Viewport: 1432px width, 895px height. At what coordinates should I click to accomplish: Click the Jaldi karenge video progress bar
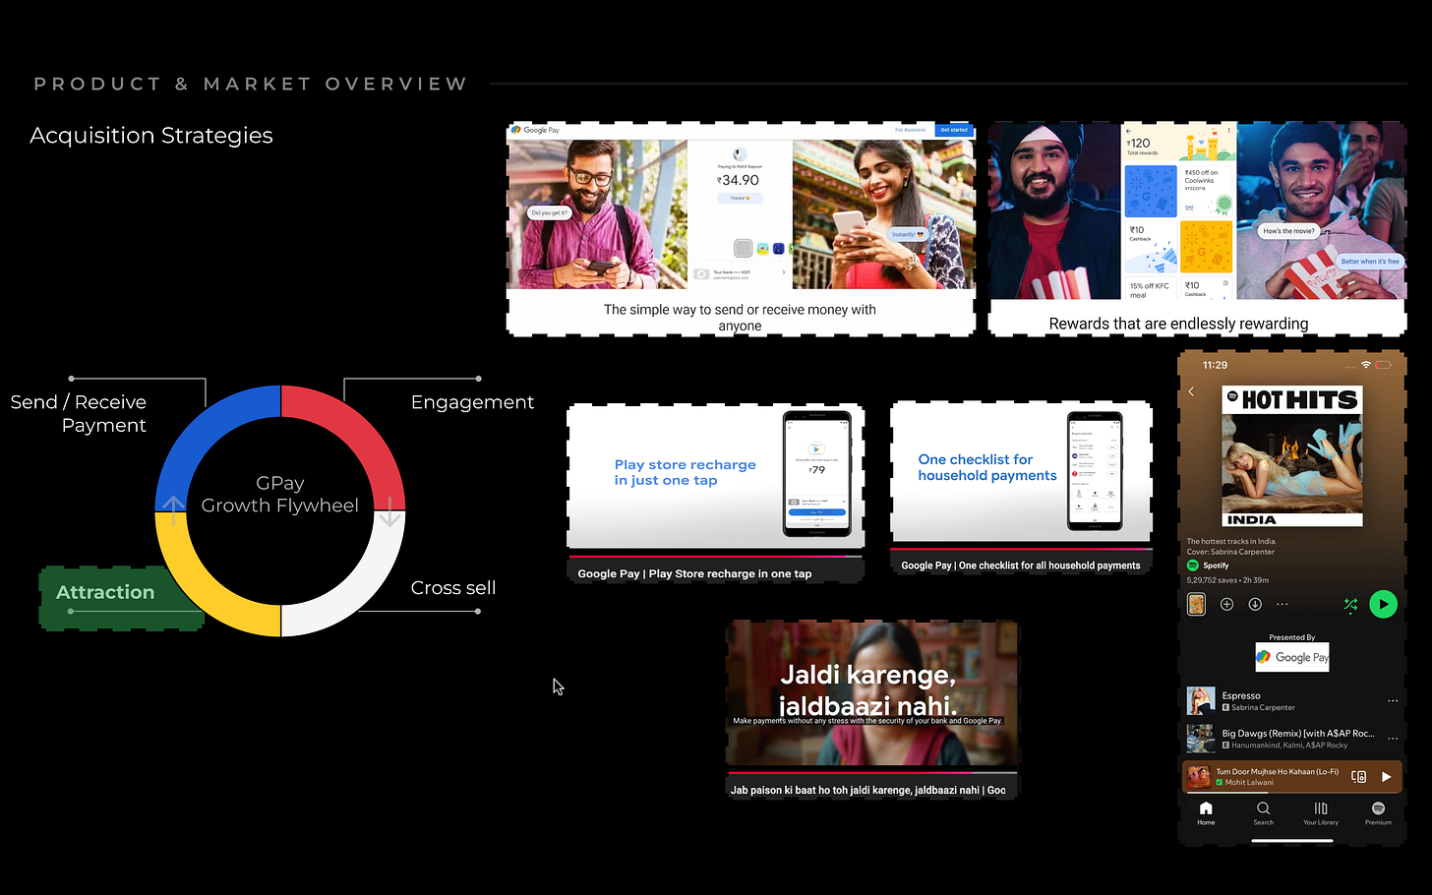872,773
